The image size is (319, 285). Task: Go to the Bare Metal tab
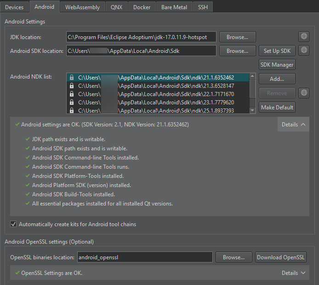pos(174,7)
